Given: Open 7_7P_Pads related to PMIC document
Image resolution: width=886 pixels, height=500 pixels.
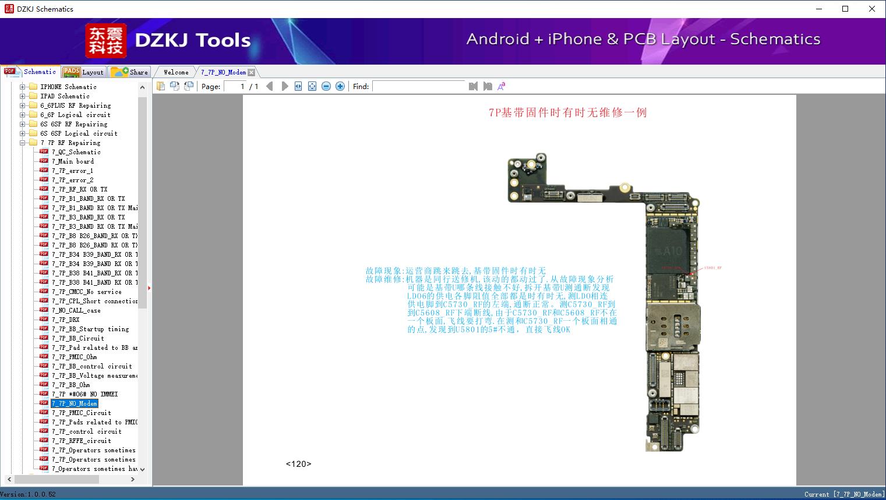Looking at the screenshot, I should (x=94, y=422).
